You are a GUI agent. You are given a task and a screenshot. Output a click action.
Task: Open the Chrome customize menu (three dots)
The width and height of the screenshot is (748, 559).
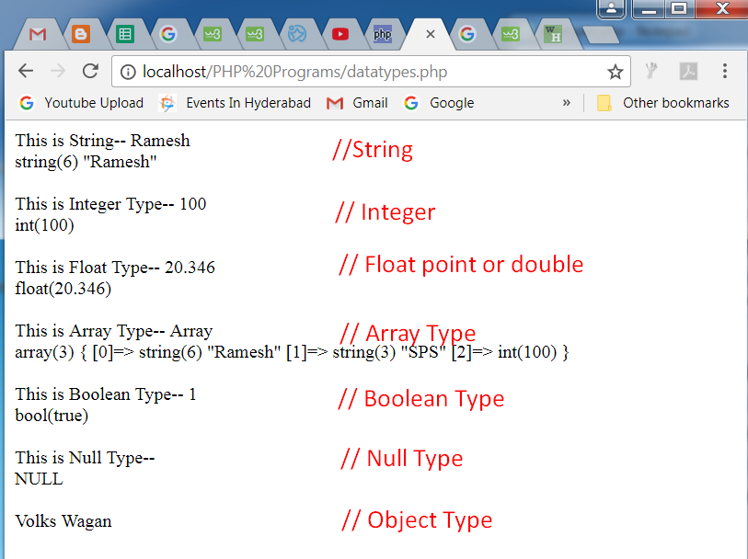pos(725,70)
